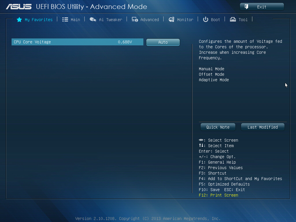The height and width of the screenshot is (222, 296).
Task: Click the Select Item arrows hint
Action: coord(216,146)
